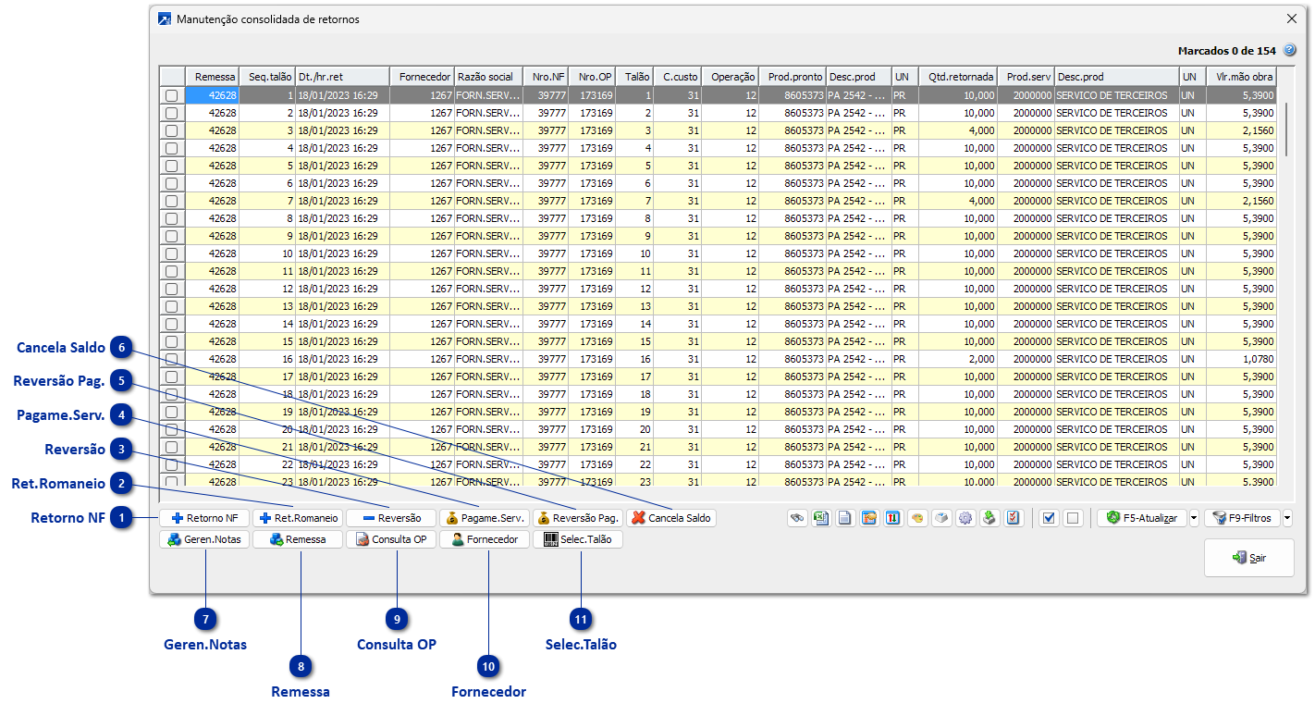Click the red-green sort arrows icon
The image size is (1315, 716).
tap(893, 518)
